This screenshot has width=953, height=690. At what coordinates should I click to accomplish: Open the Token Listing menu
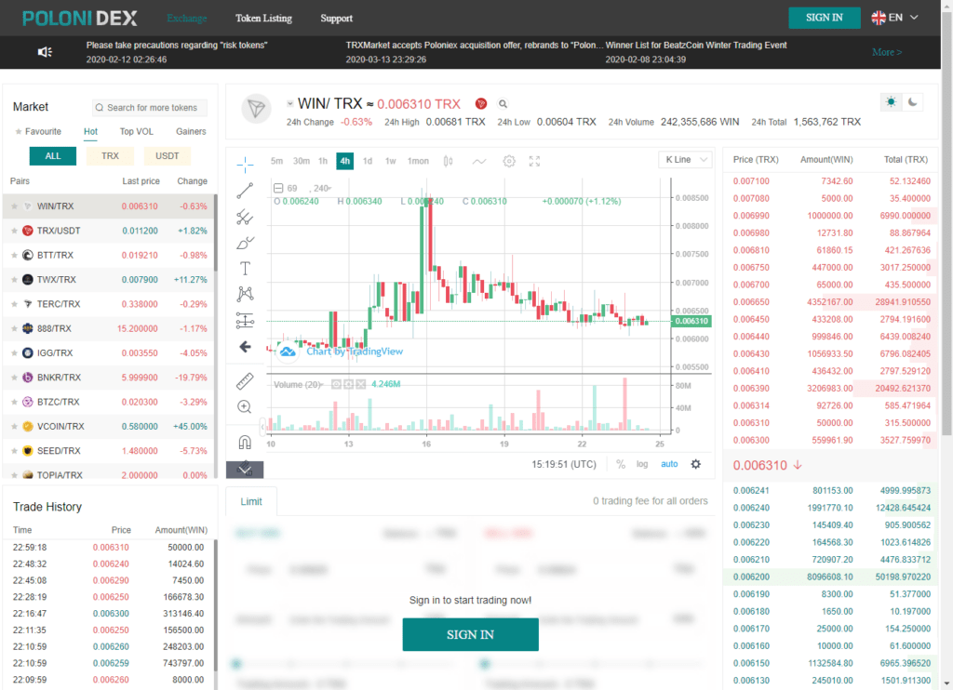coord(263,19)
